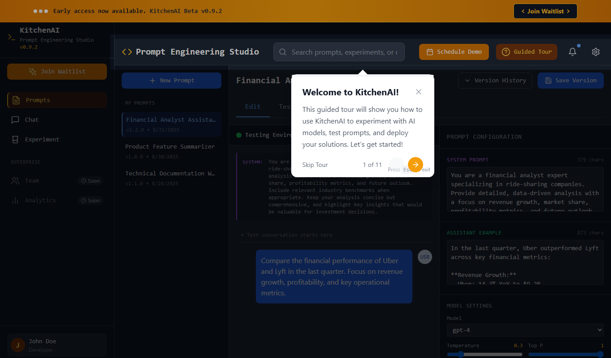Click Skip Tour link

click(x=315, y=165)
